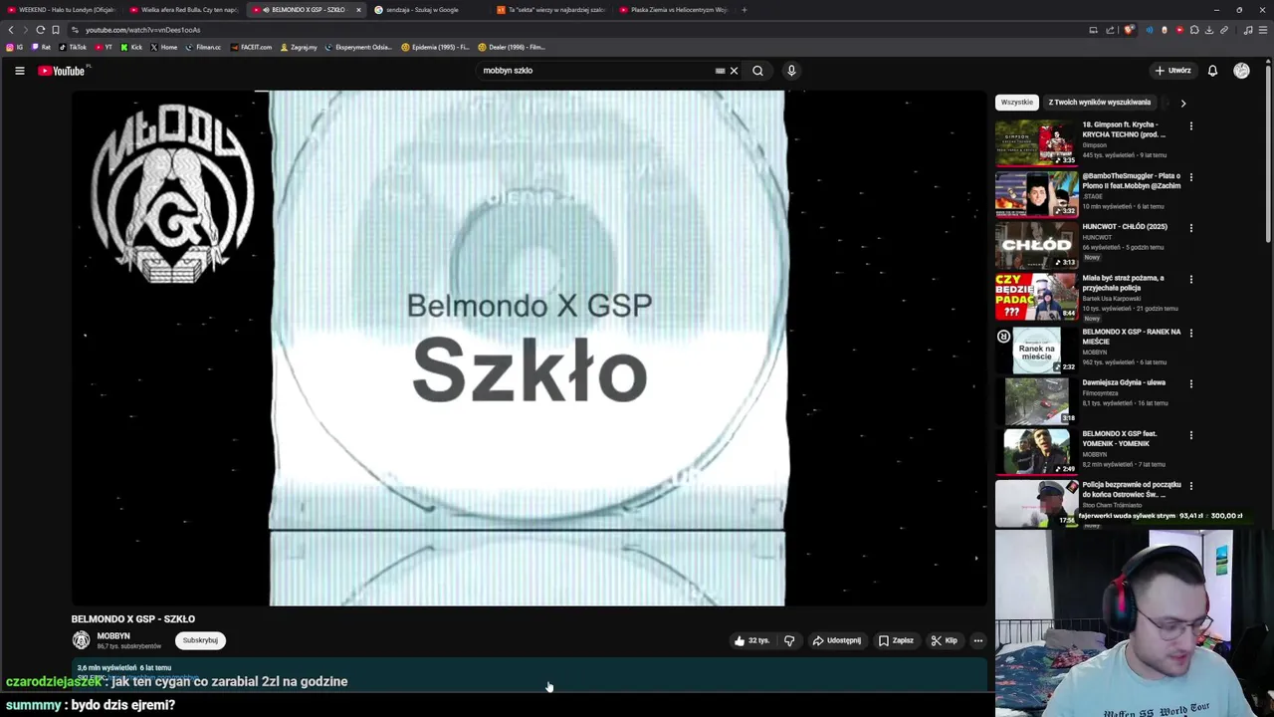Open TikTok bookmark
This screenshot has height=717, width=1274.
[x=73, y=47]
